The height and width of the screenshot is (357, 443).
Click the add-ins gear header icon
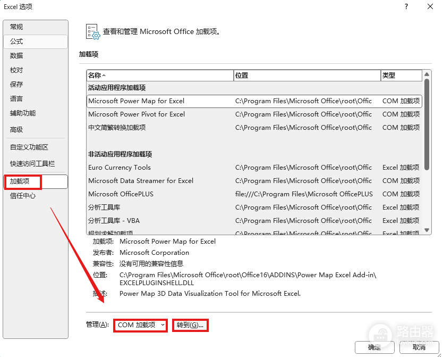pyautogui.click(x=93, y=32)
